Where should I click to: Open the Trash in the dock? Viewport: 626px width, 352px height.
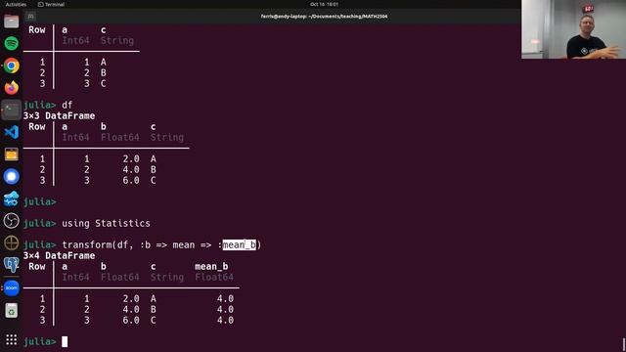click(11, 311)
